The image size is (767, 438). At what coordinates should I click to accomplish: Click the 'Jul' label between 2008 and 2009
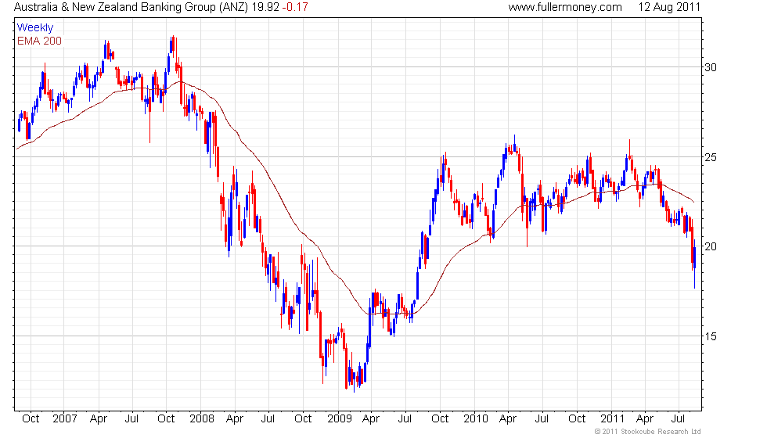click(268, 419)
